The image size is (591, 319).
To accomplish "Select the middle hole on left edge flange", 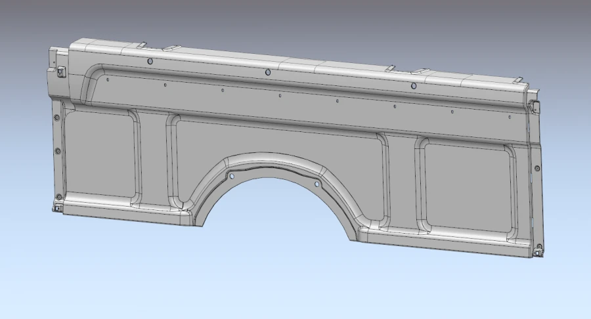I will click(x=58, y=151).
